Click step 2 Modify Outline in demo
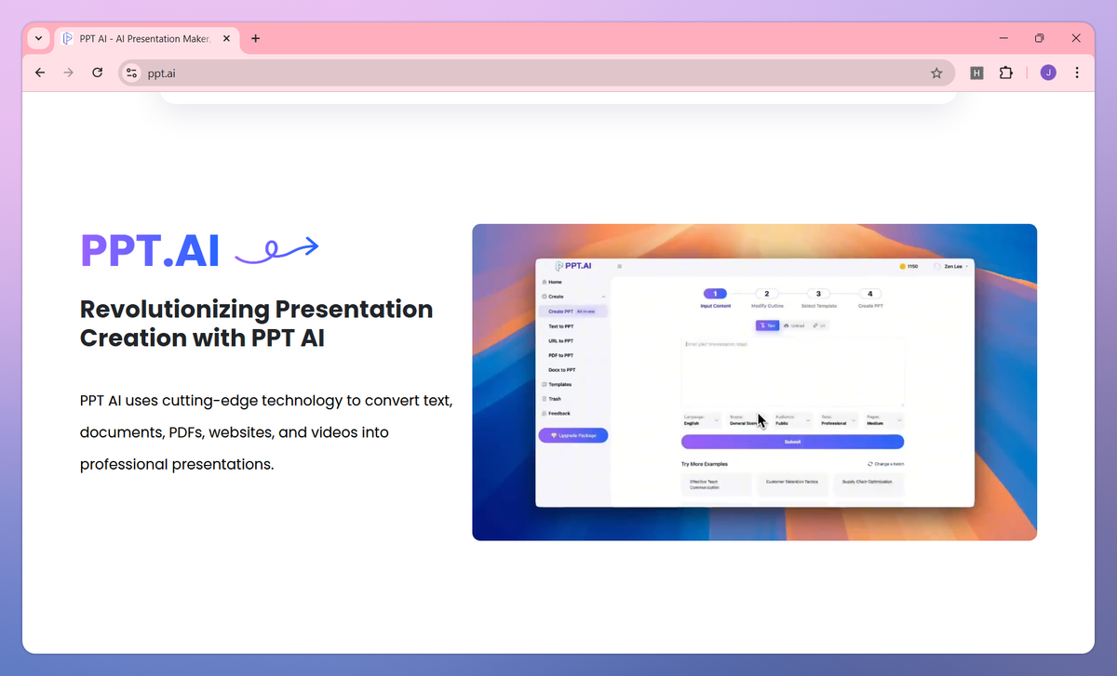This screenshot has width=1117, height=676. click(x=767, y=298)
